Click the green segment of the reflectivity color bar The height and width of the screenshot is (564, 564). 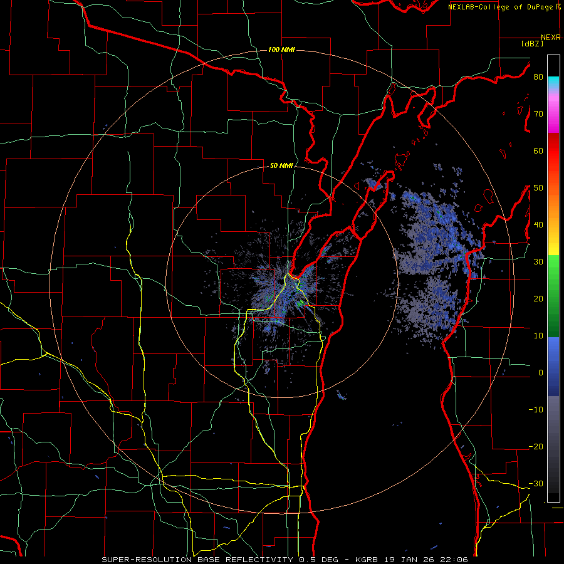coord(553,296)
